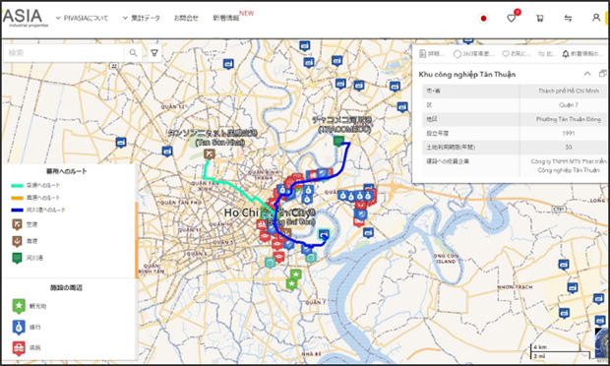Click the search magnifier icon
Viewport: 610px width, 366px height.
[133, 52]
